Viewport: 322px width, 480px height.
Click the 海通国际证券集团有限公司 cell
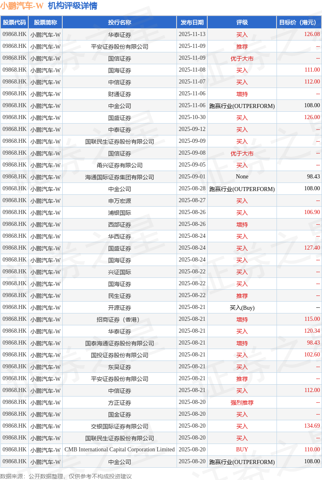[120, 177]
